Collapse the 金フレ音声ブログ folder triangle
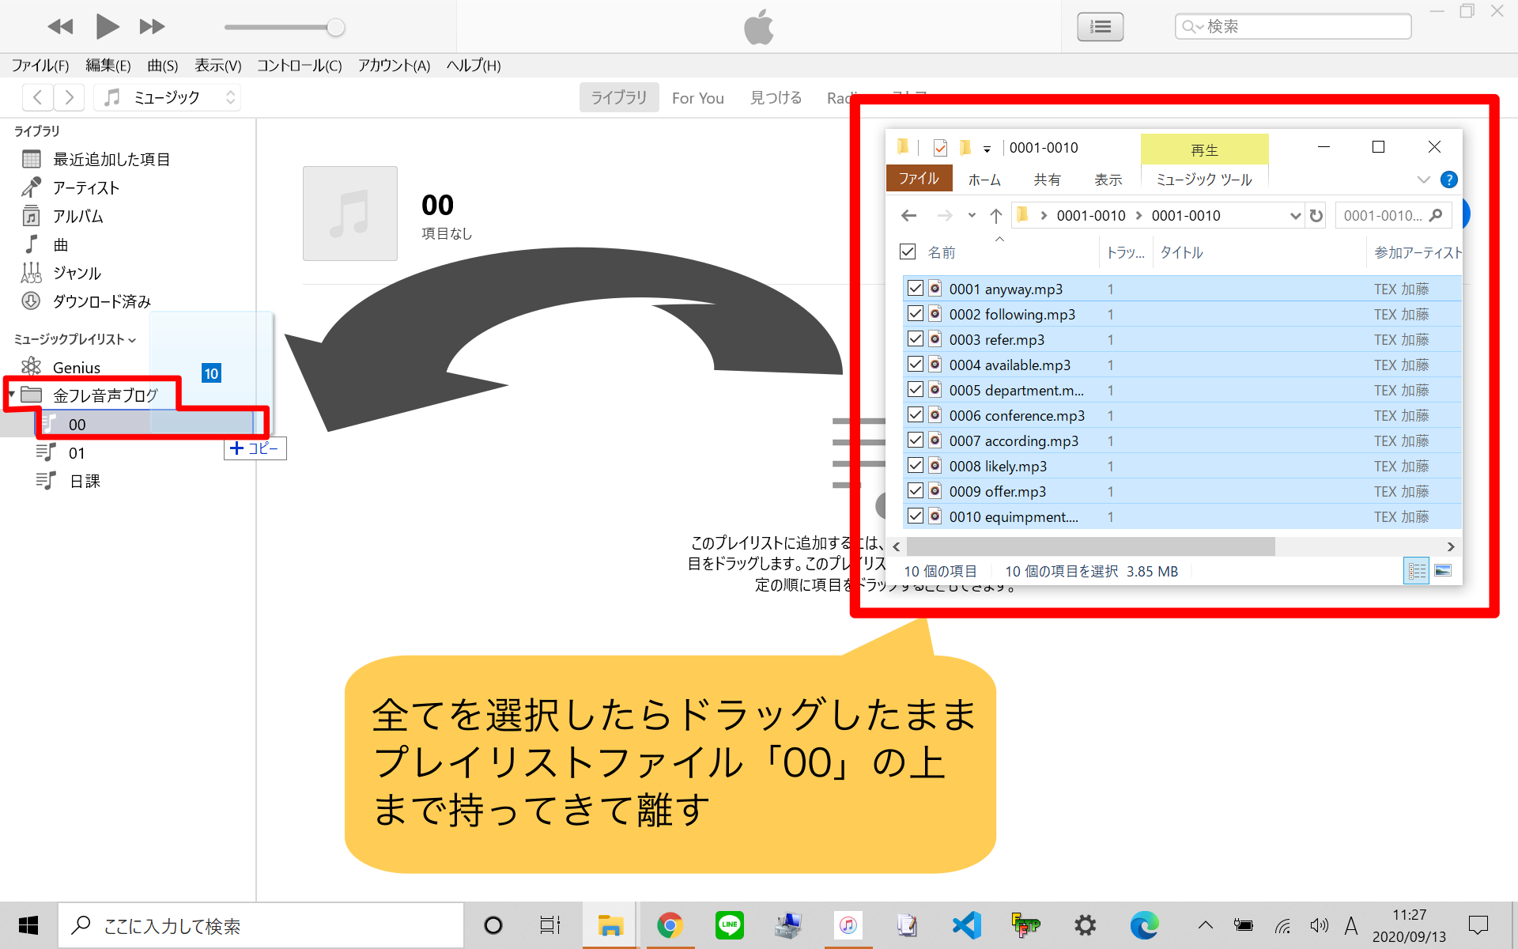1518x949 pixels. click(12, 394)
